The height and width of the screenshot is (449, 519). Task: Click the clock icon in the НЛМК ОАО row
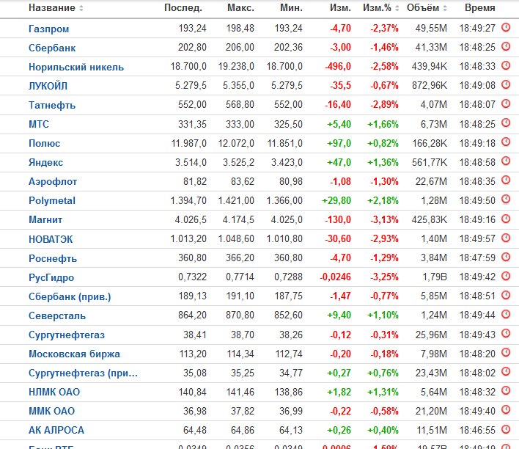pos(506,390)
